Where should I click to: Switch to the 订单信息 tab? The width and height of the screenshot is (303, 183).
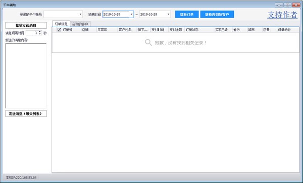(61, 24)
